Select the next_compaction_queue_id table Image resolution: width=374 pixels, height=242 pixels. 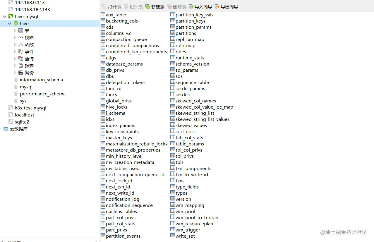click(x=135, y=174)
